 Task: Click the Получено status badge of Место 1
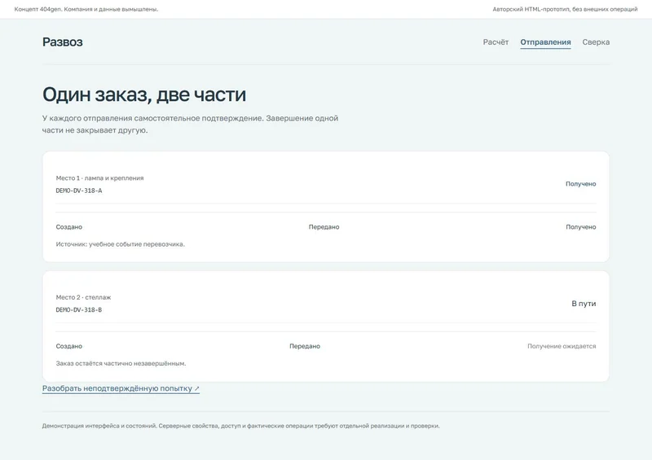pos(580,184)
